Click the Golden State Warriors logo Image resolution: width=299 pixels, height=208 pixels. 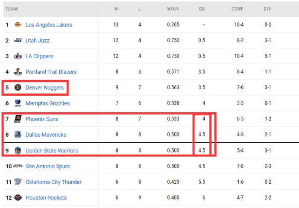[x=18, y=150]
